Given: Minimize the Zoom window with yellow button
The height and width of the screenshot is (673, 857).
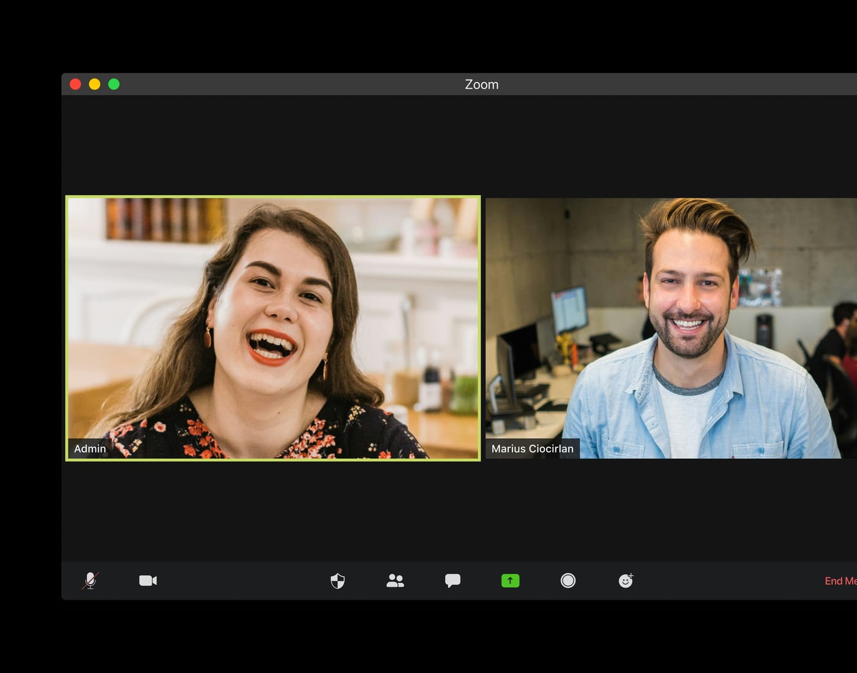Looking at the screenshot, I should [x=95, y=84].
